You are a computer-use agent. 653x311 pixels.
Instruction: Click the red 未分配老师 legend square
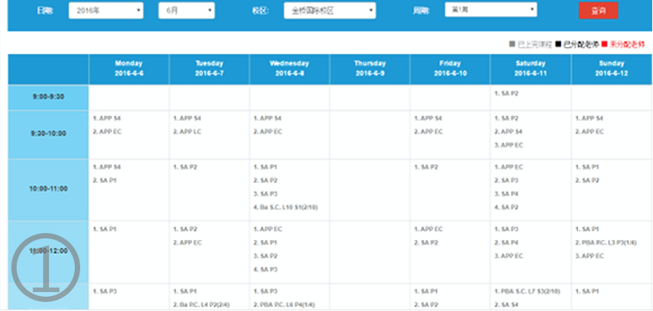pyautogui.click(x=604, y=44)
